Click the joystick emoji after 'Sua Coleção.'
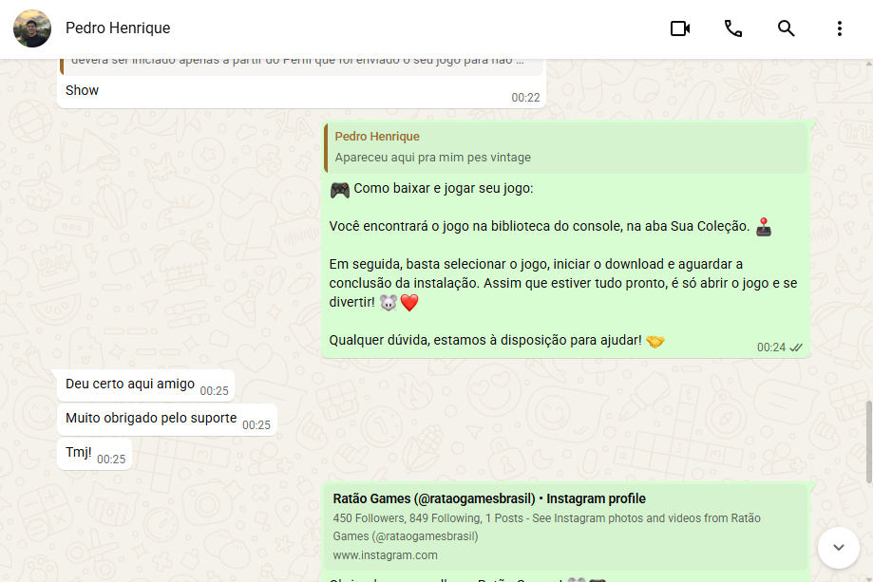This screenshot has width=873, height=582. coord(764,227)
